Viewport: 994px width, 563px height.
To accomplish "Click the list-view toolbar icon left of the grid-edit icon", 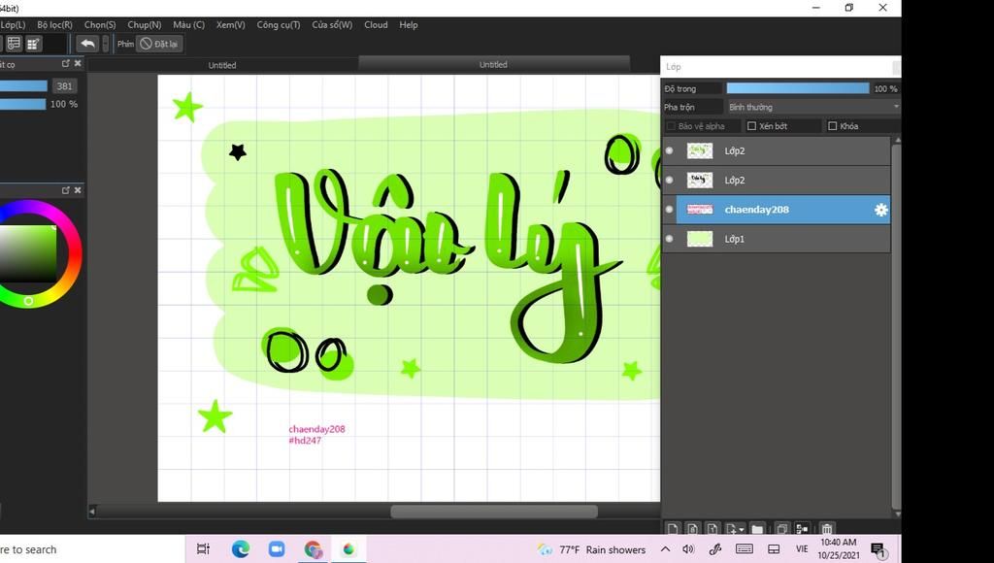I will [14, 43].
